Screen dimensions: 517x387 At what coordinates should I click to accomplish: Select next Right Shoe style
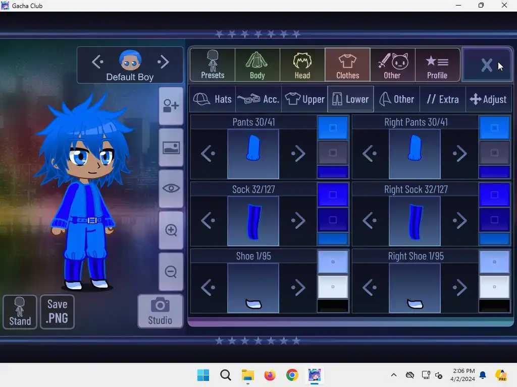point(460,287)
